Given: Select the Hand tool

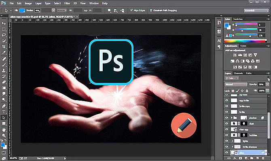Looking at the screenshot, I should tap(4, 130).
